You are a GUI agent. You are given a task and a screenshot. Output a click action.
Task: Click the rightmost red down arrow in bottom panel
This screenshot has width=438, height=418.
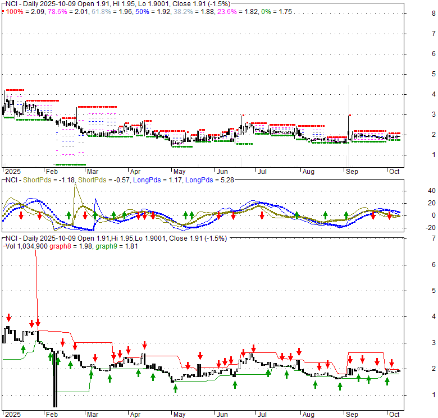[x=392, y=363]
